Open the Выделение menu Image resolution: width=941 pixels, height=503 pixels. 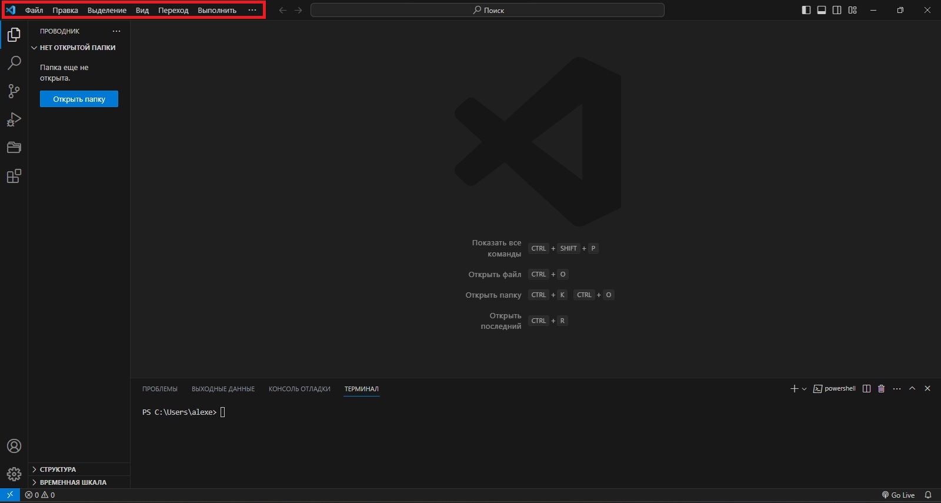107,10
